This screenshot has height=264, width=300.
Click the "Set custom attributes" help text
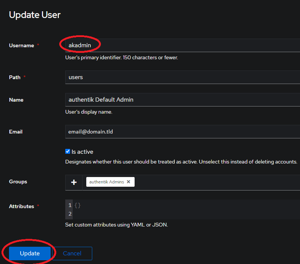(117, 225)
